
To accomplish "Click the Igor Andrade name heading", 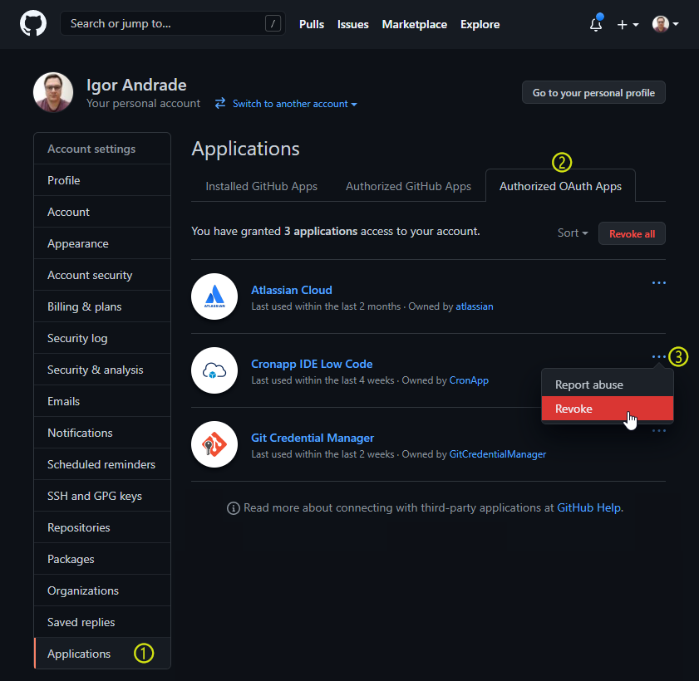I will (x=136, y=85).
